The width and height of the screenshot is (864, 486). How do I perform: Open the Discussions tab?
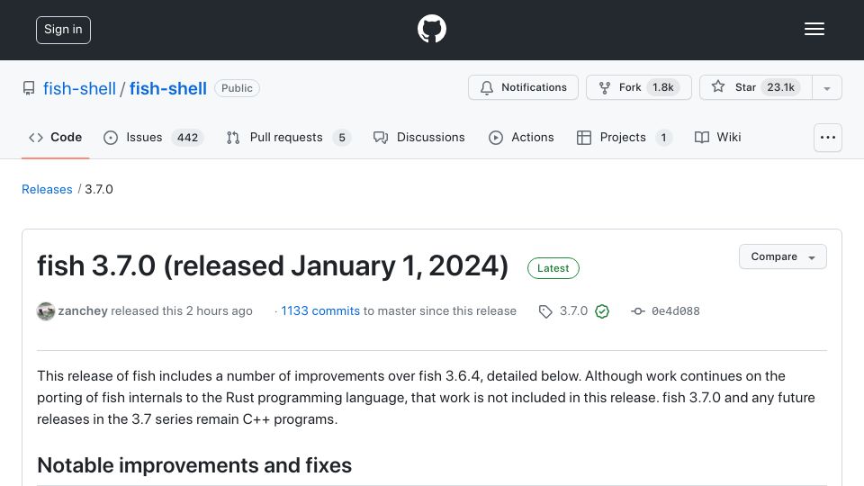[418, 137]
